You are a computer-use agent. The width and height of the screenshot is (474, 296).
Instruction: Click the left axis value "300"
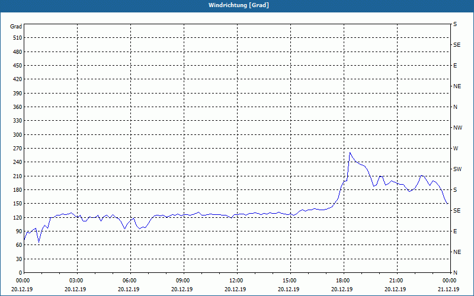point(18,135)
